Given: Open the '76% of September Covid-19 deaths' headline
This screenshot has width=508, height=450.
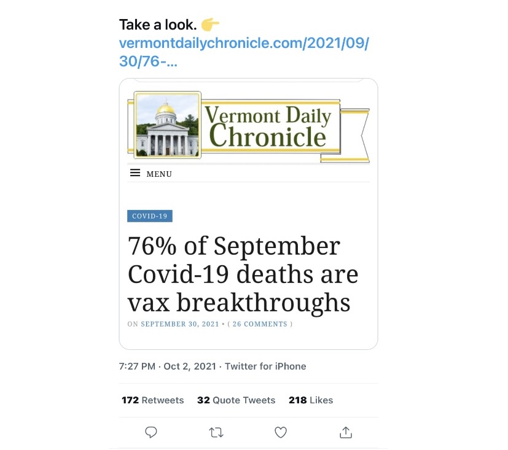Looking at the screenshot, I should click(243, 274).
